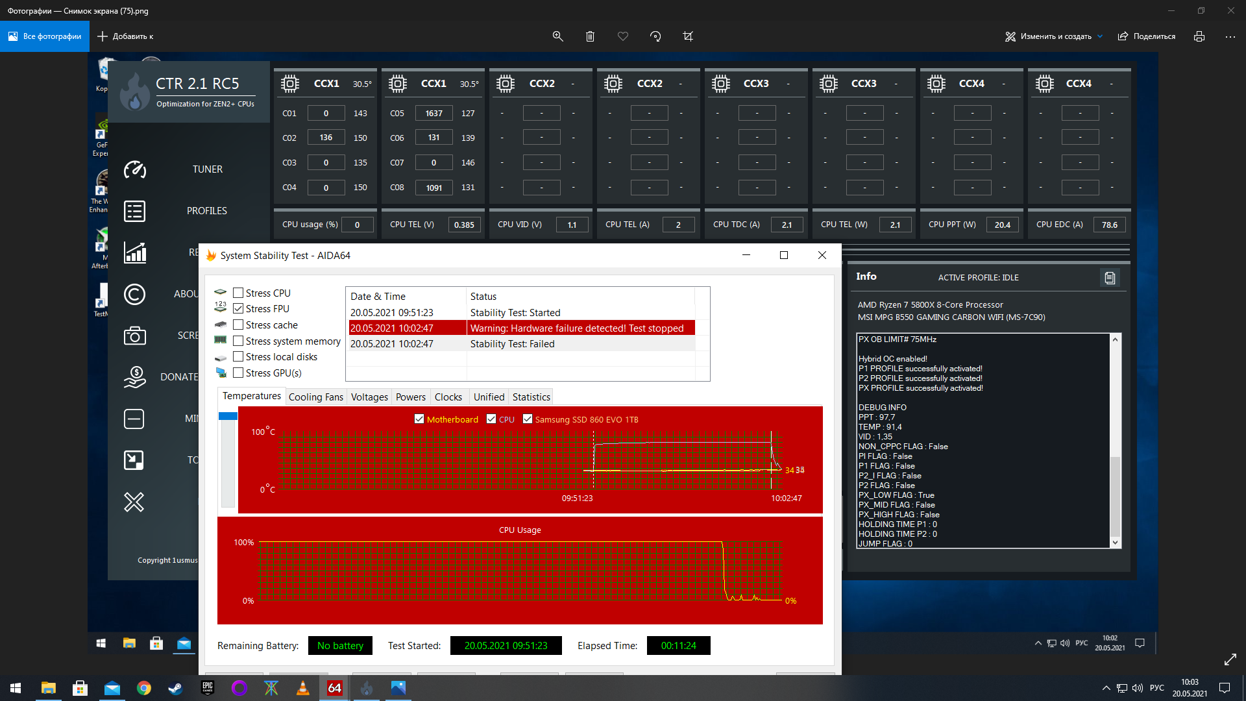Viewport: 1246px width, 701px height.
Task: Open Steam from the taskbar
Action: pyautogui.click(x=175, y=688)
